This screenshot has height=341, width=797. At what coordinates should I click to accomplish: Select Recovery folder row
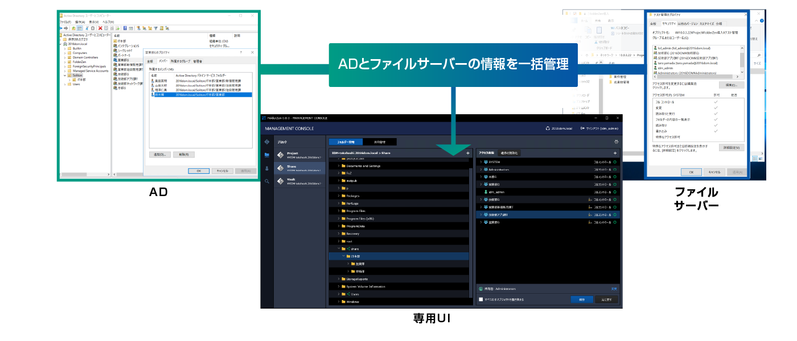point(399,234)
